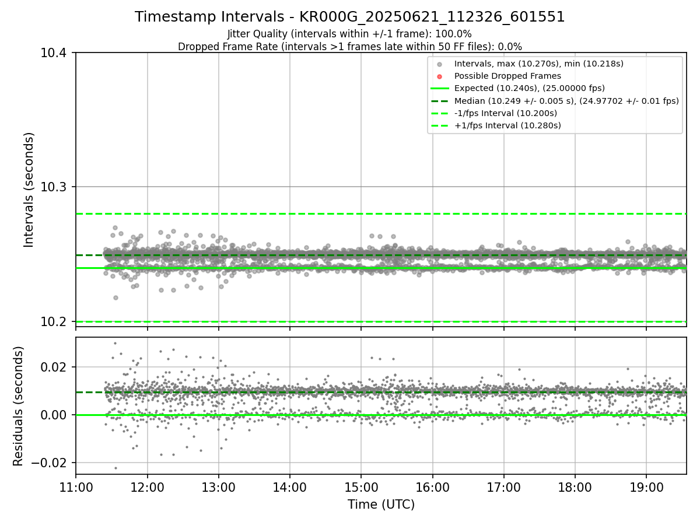Image resolution: width=700 pixels, height=525 pixels.
Task: Click the gray dot marker in the legend
Action: coord(440,64)
